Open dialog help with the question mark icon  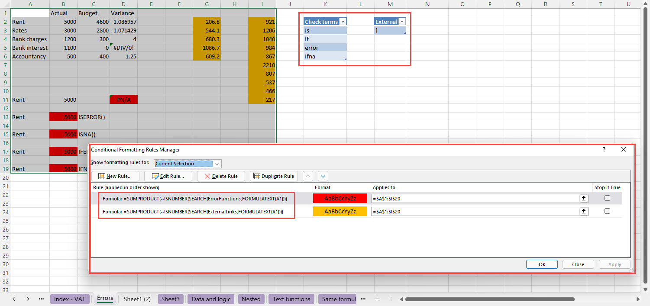click(604, 149)
